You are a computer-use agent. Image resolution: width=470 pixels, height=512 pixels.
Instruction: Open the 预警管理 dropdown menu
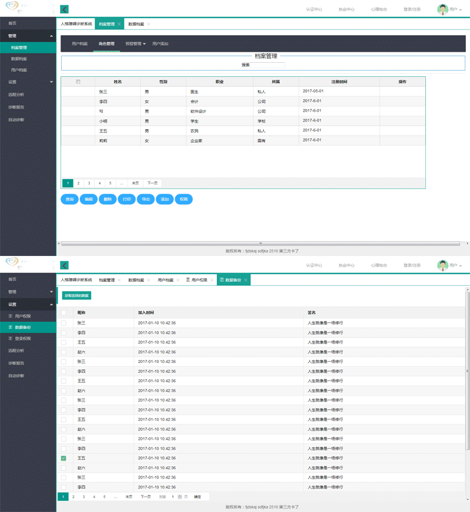[136, 44]
